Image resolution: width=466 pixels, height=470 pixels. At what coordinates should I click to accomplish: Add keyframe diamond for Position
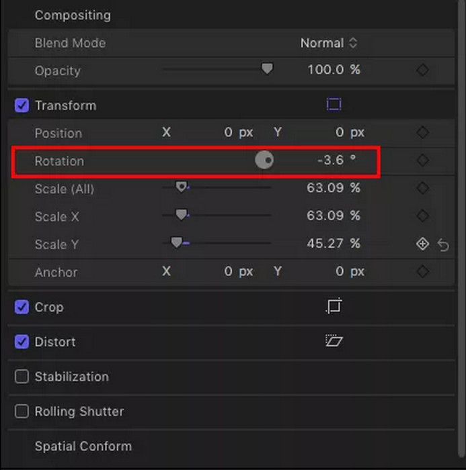point(422,132)
